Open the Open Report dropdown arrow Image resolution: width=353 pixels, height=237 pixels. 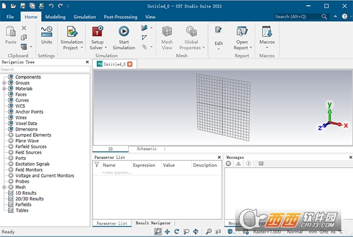(251, 48)
